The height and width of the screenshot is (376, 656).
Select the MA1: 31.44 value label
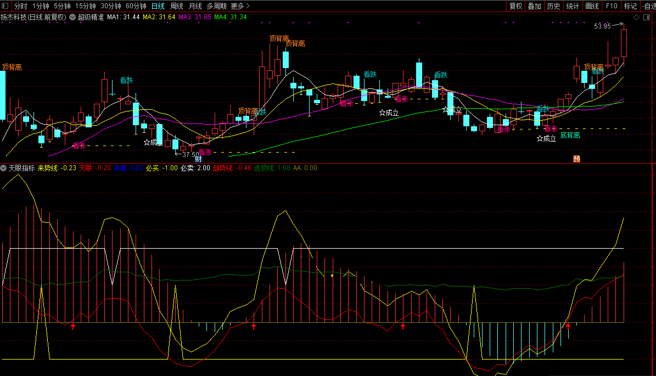click(x=124, y=17)
